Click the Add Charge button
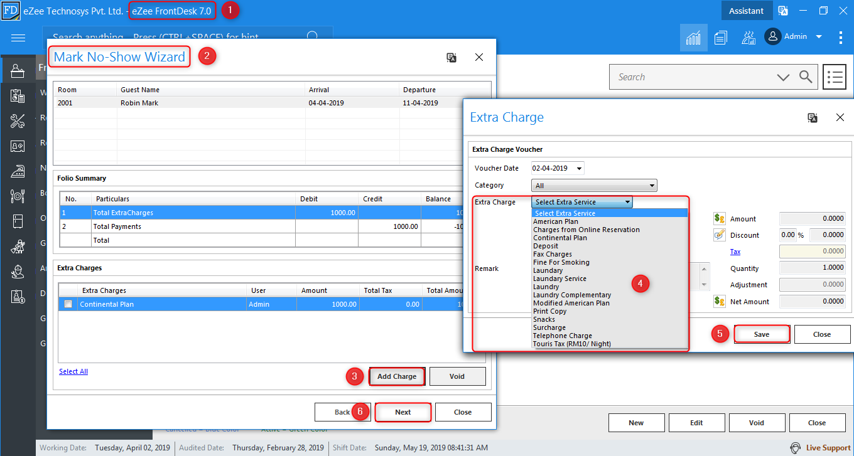The image size is (854, 456). coord(397,376)
